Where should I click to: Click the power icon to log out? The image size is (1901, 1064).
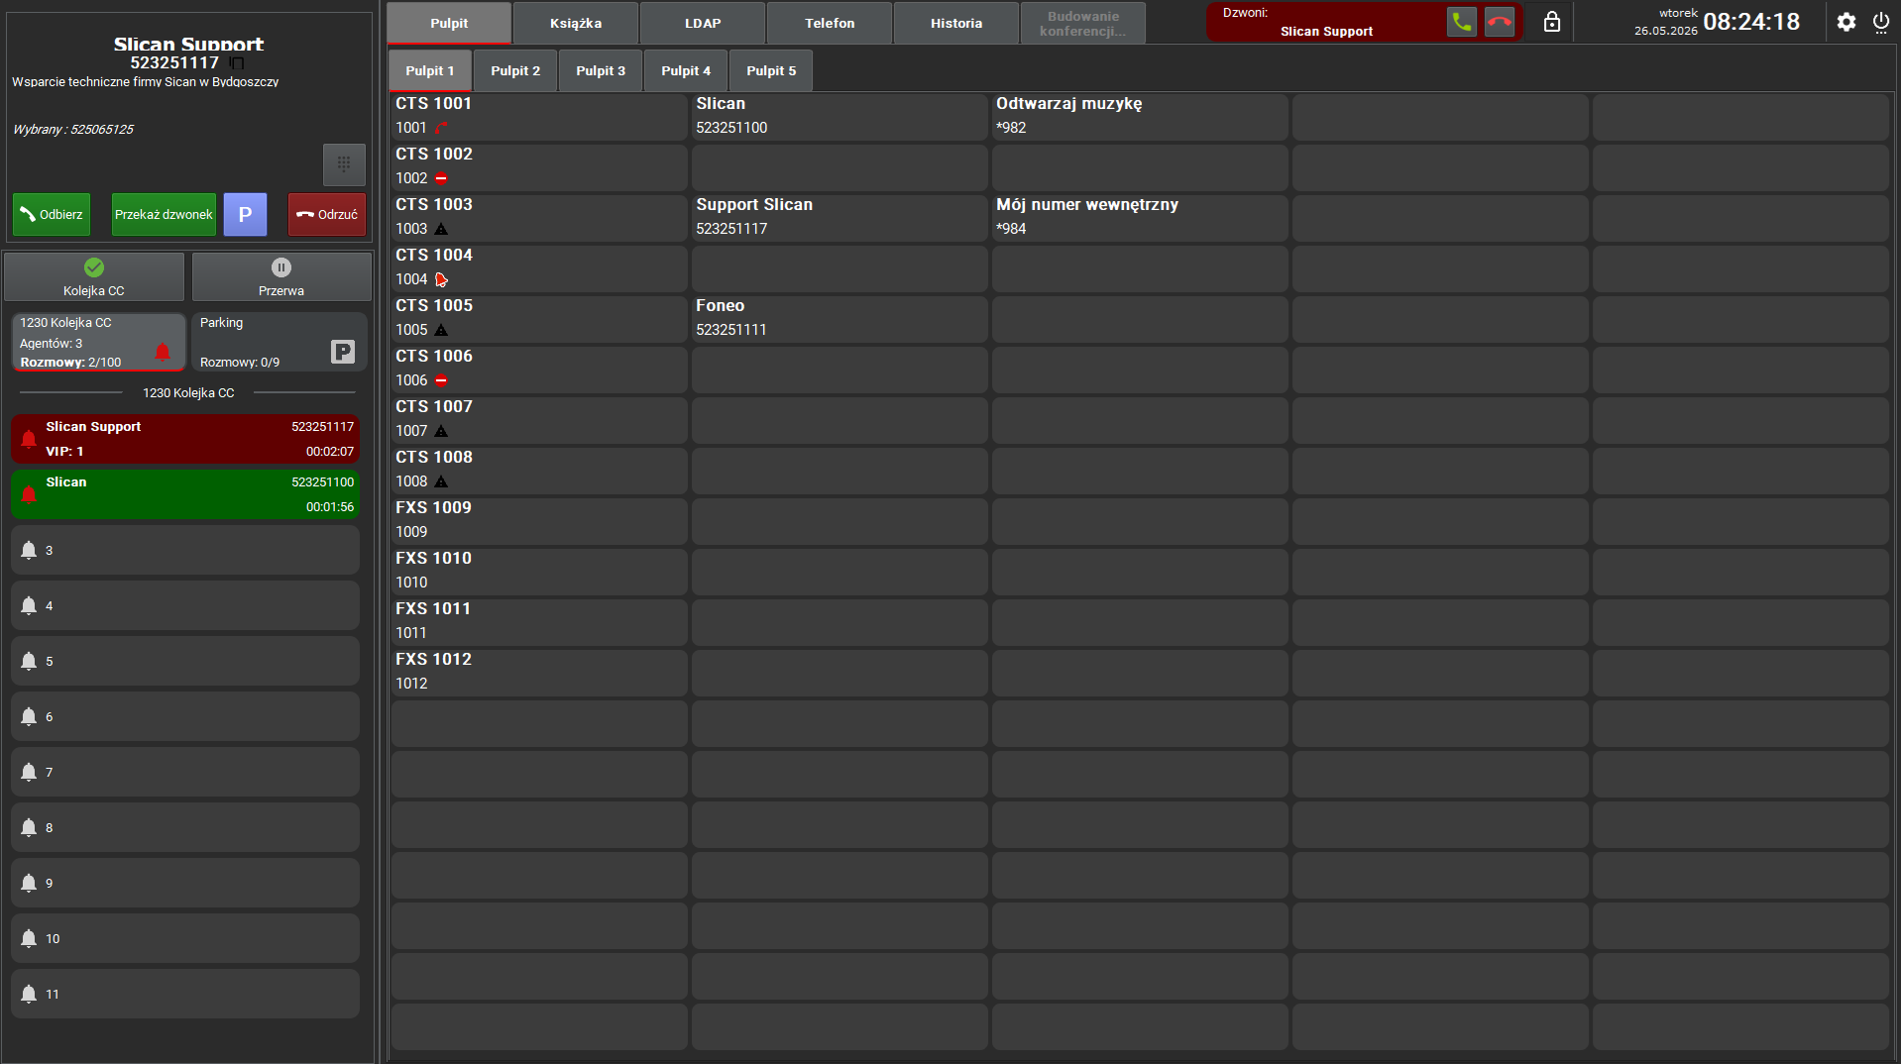point(1880,22)
